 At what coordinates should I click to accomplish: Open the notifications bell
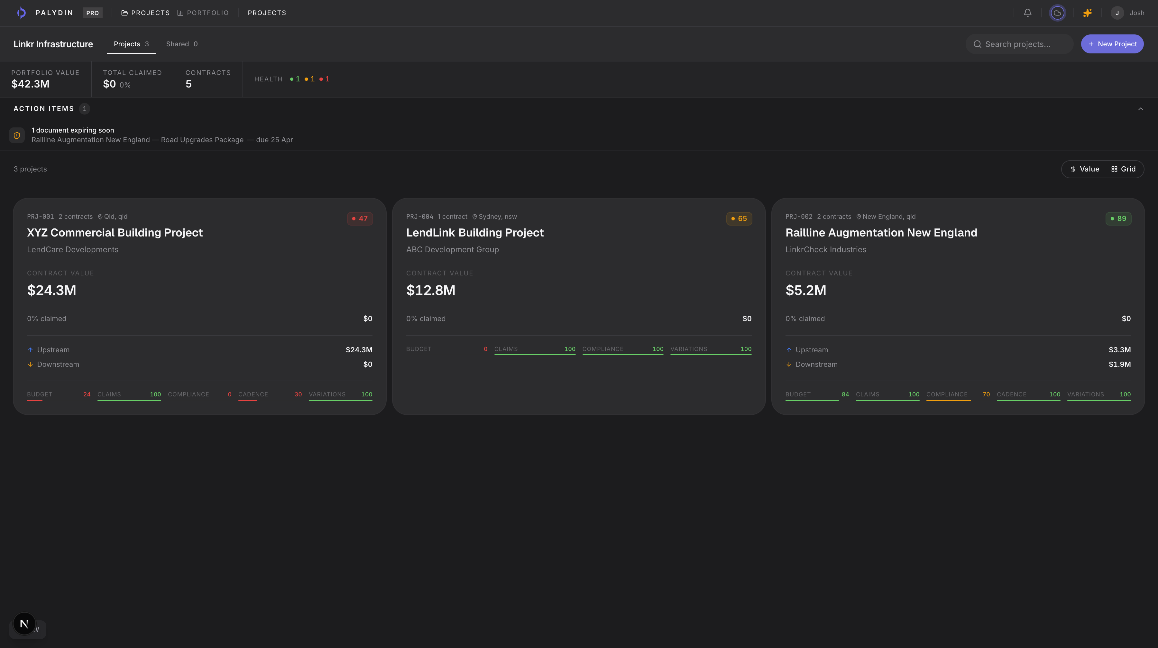click(x=1027, y=13)
